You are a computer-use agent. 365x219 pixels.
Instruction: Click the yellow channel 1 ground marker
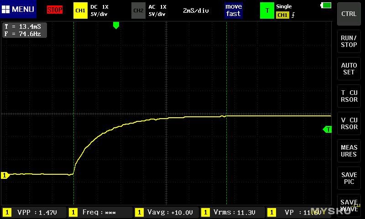(x=5, y=175)
